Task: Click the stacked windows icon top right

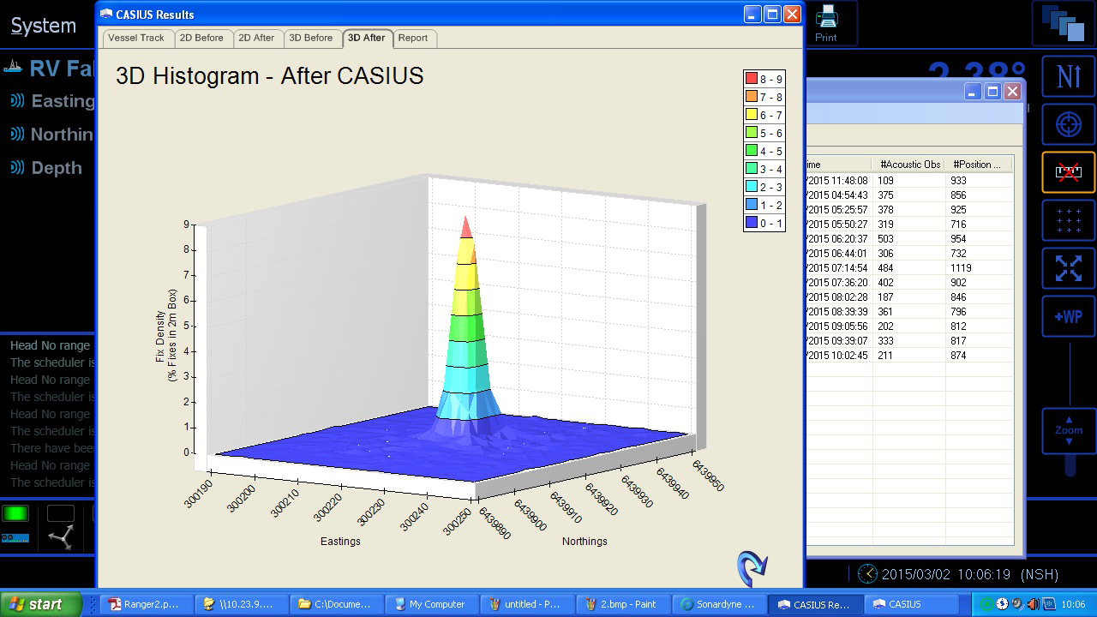Action: (1063, 24)
